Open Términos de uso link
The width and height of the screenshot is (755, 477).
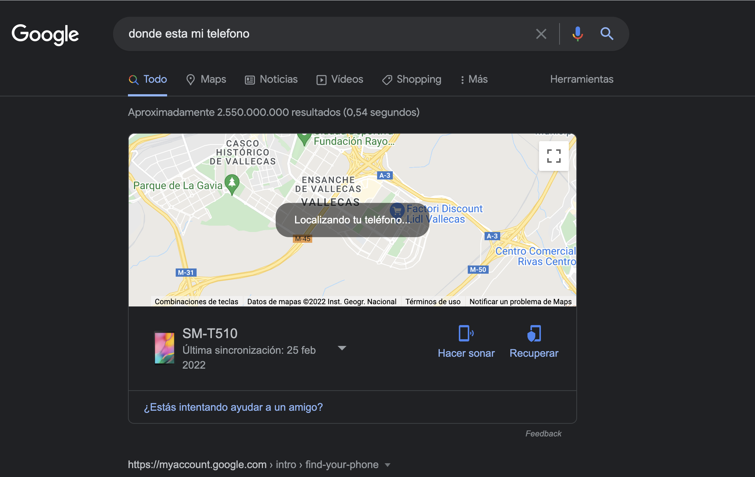(x=433, y=302)
